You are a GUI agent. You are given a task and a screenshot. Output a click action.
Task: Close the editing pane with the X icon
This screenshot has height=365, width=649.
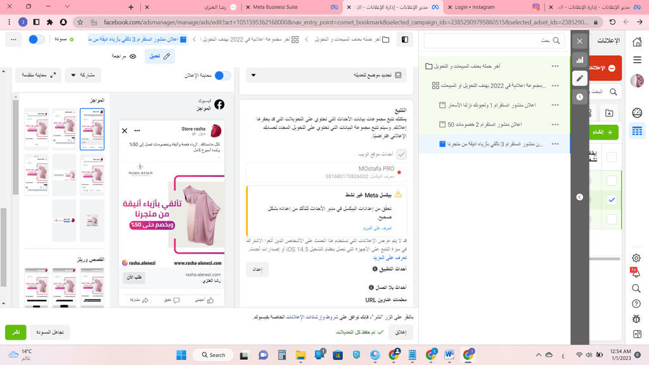(x=579, y=41)
